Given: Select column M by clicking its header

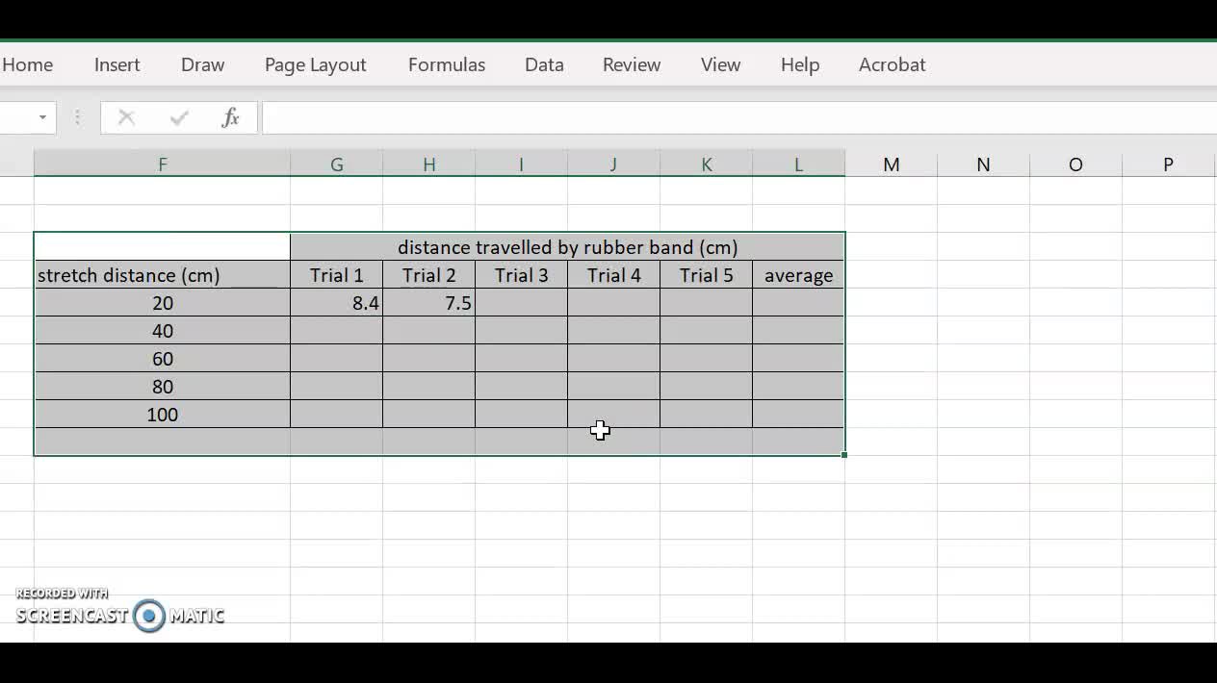Looking at the screenshot, I should tap(891, 164).
